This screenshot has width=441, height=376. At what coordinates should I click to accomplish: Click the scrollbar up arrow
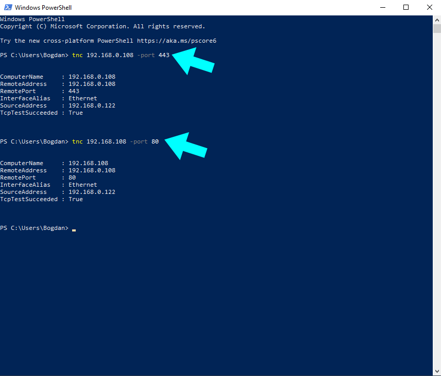437,20
